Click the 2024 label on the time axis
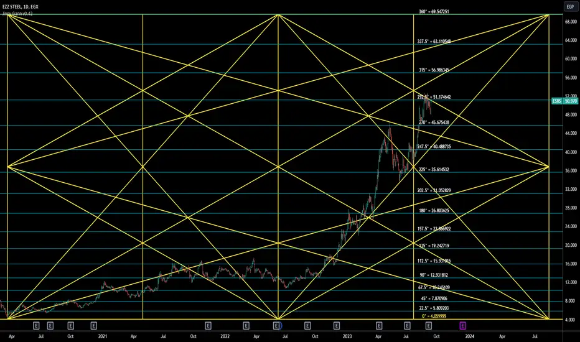The height and width of the screenshot is (342, 580). pos(469,336)
